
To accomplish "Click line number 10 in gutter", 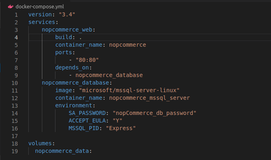I will (15, 83).
